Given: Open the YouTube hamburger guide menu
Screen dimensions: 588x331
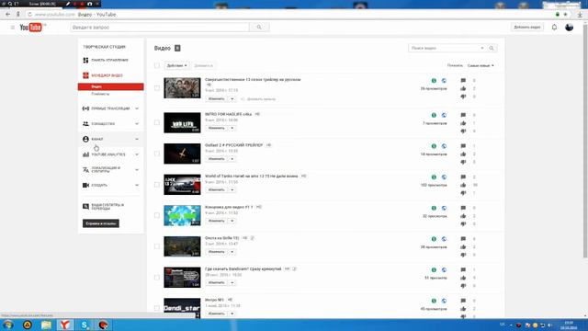Looking at the screenshot, I should coord(13,28).
